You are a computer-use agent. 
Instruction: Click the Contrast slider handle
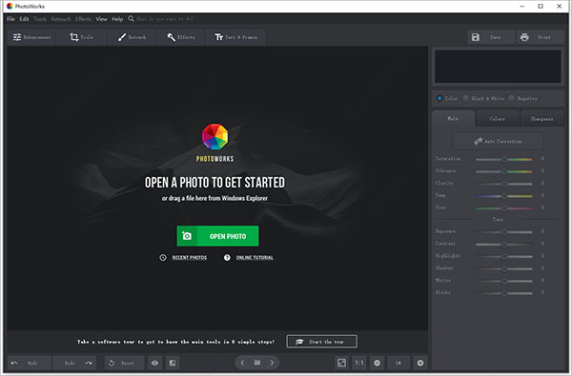tap(504, 244)
